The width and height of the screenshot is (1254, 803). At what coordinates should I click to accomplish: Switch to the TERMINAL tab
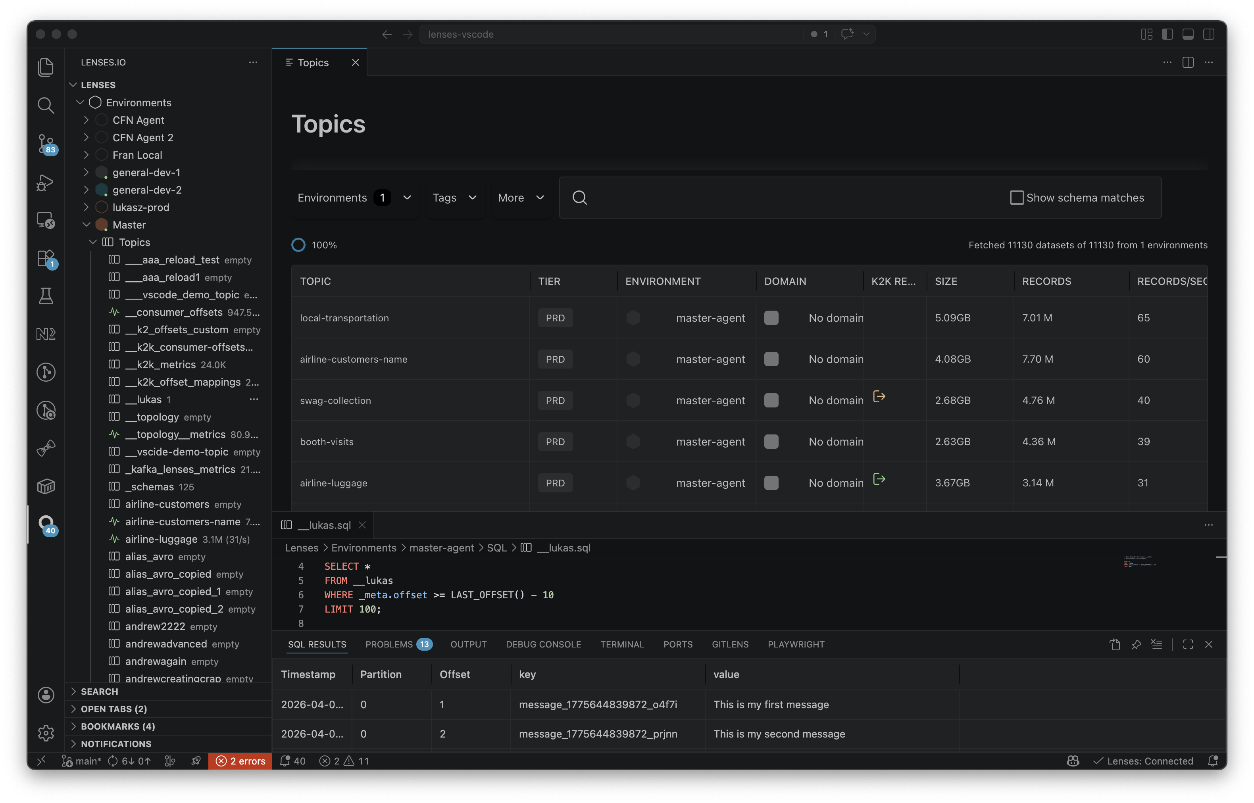(622, 644)
